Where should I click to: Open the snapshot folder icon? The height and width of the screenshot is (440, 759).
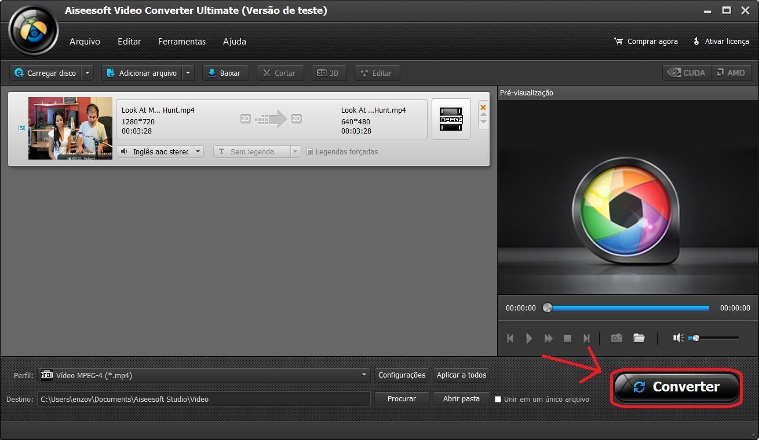pyautogui.click(x=639, y=338)
